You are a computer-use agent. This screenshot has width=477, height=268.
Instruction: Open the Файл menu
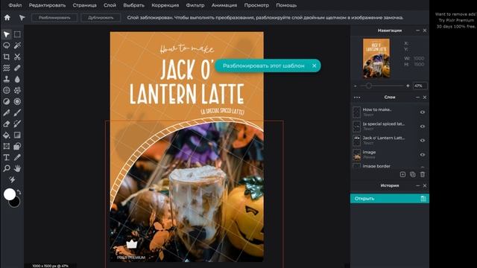coord(15,5)
